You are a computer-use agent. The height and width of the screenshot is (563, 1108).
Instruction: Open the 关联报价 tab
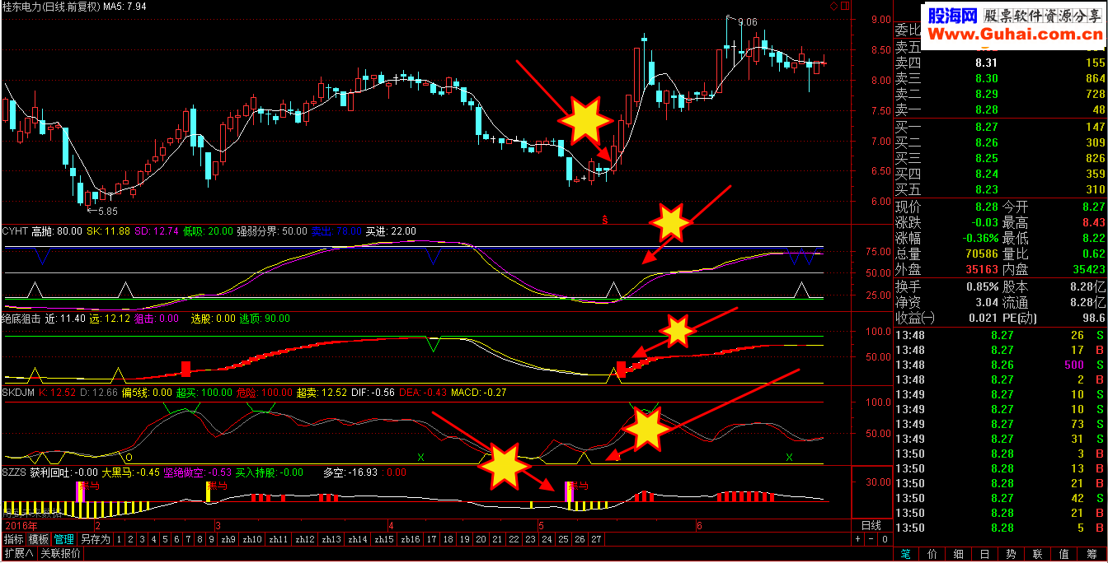coord(61,554)
